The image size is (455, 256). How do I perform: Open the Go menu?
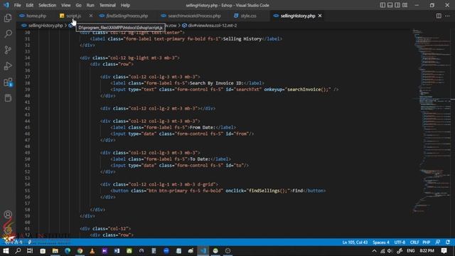pos(78,5)
